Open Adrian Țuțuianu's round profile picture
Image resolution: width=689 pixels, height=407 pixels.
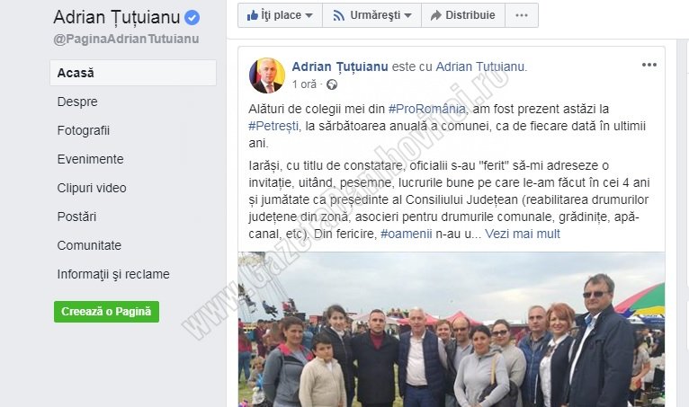(267, 75)
